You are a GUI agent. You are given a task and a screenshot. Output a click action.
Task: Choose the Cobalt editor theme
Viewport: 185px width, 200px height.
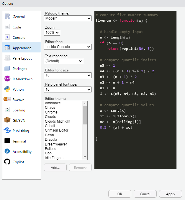50,126
